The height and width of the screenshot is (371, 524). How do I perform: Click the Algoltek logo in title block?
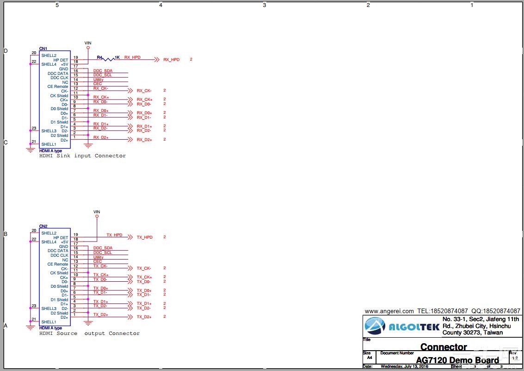(402, 326)
